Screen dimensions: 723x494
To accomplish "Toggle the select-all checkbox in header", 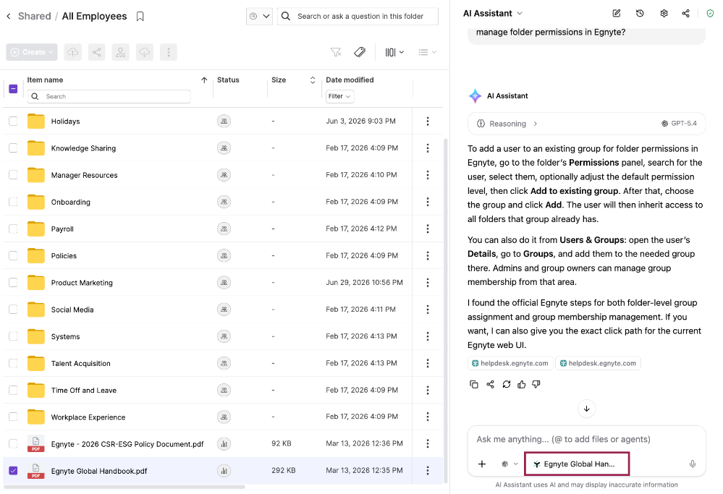I will (x=13, y=88).
